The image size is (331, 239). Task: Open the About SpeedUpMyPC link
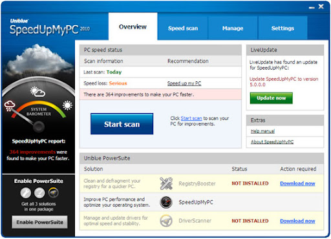tap(272, 142)
